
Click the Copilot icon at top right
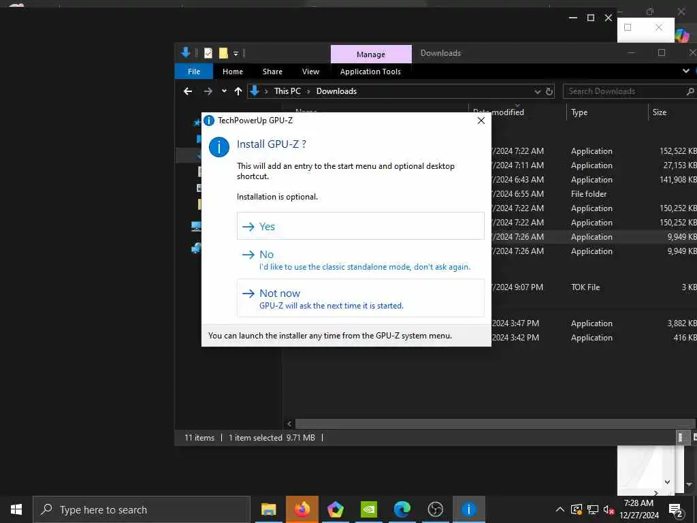[682, 35]
